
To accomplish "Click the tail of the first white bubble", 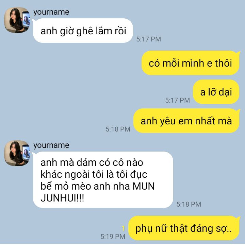I will tap(34, 21).
